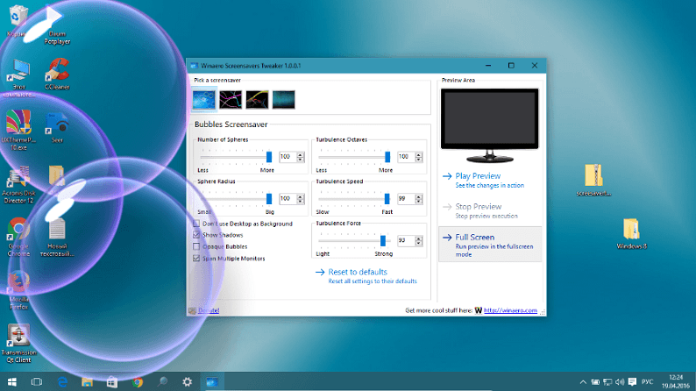Open the screensavers zip folder icon
The width and height of the screenshot is (696, 391).
point(593,181)
